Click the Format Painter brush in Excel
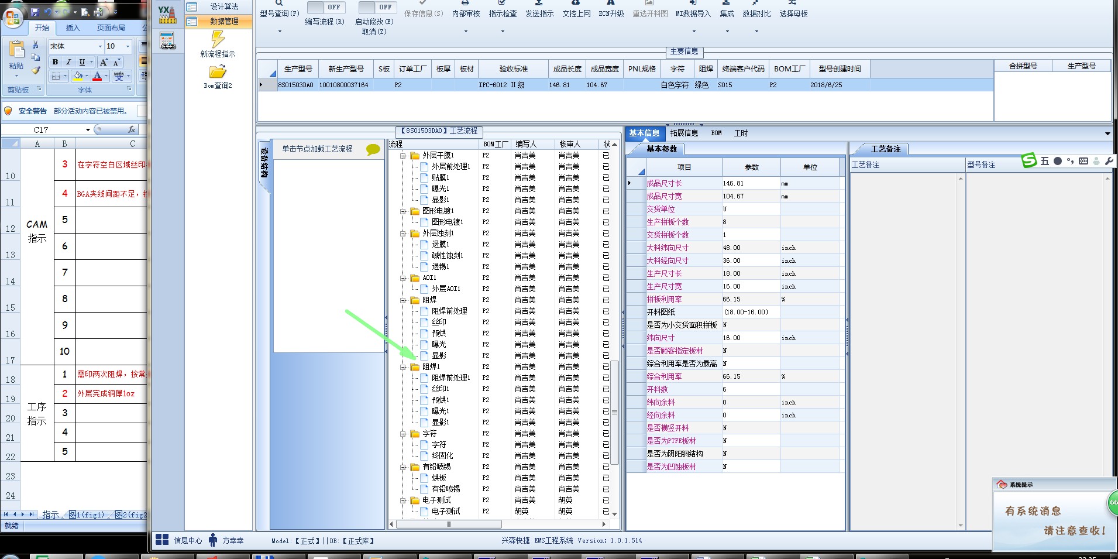 click(x=36, y=70)
